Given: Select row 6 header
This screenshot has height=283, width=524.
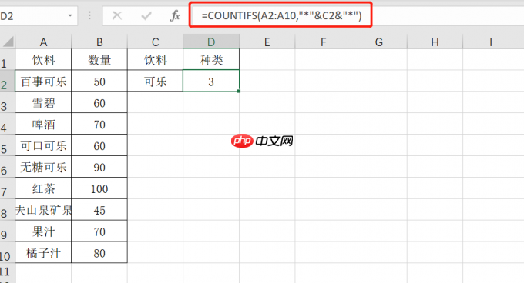Looking at the screenshot, I should coord(8,167).
